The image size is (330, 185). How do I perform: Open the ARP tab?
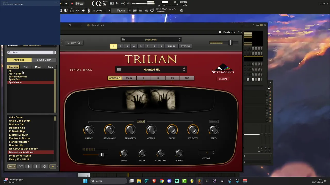pyautogui.click(x=187, y=78)
